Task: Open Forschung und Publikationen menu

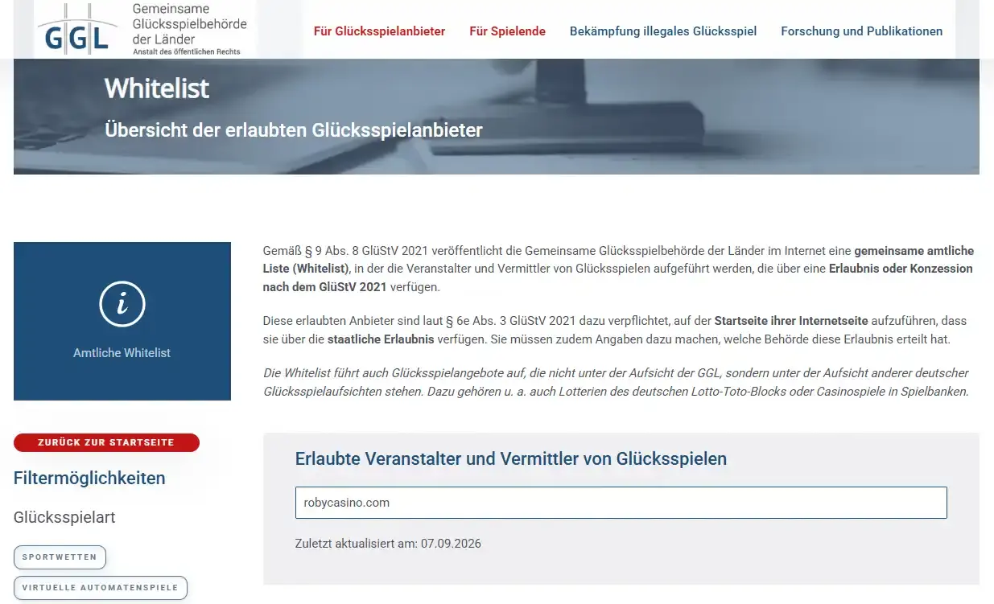Action: point(861,31)
